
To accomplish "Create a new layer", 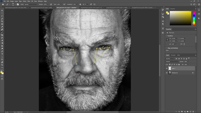I will pos(190,112).
